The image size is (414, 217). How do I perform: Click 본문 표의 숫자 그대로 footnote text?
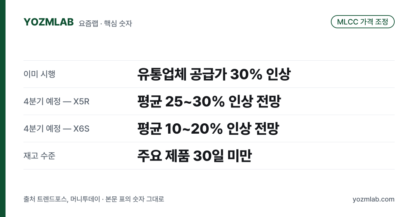point(135,199)
